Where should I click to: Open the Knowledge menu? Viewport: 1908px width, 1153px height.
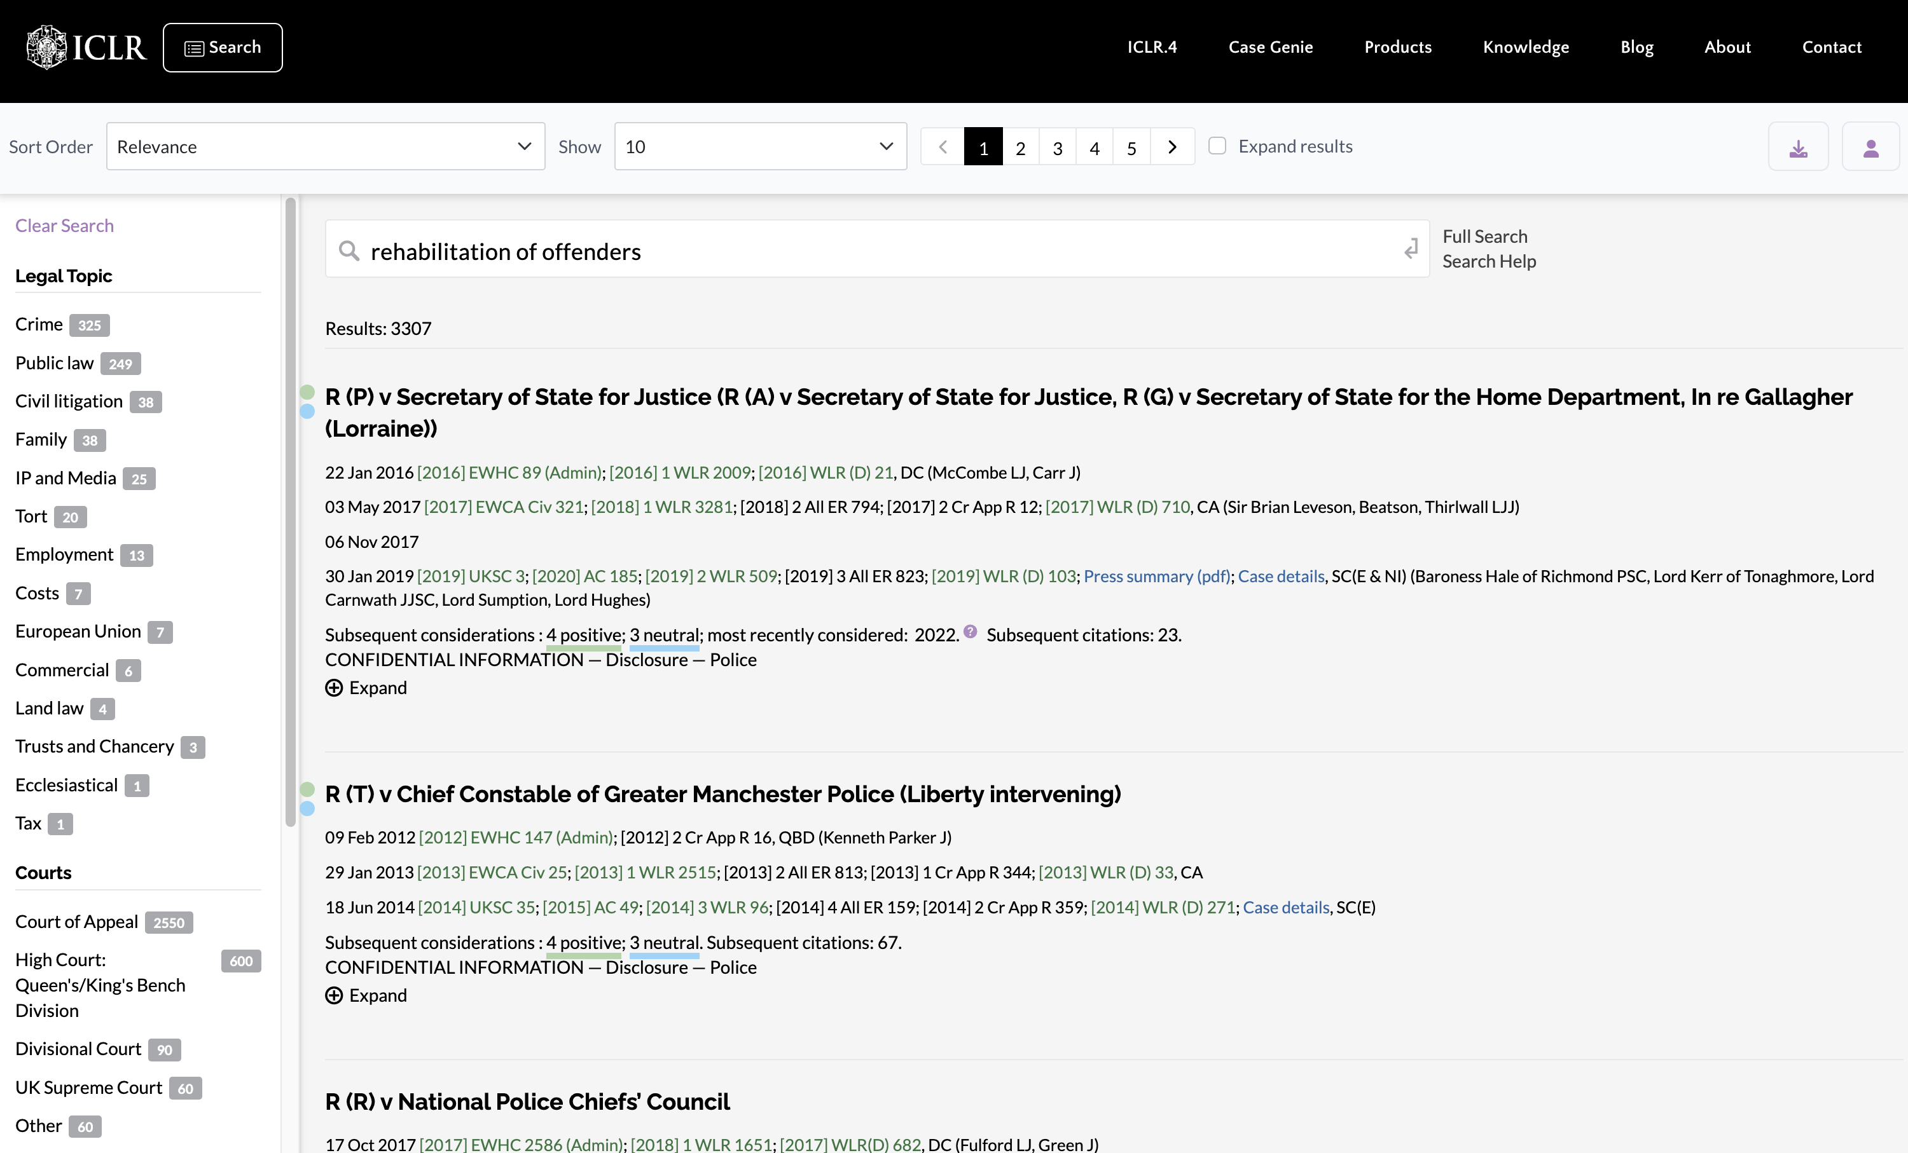(1526, 47)
